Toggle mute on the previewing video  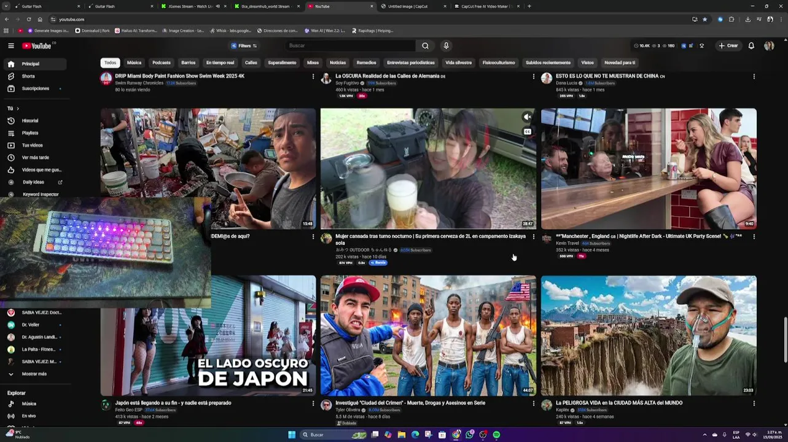[527, 117]
